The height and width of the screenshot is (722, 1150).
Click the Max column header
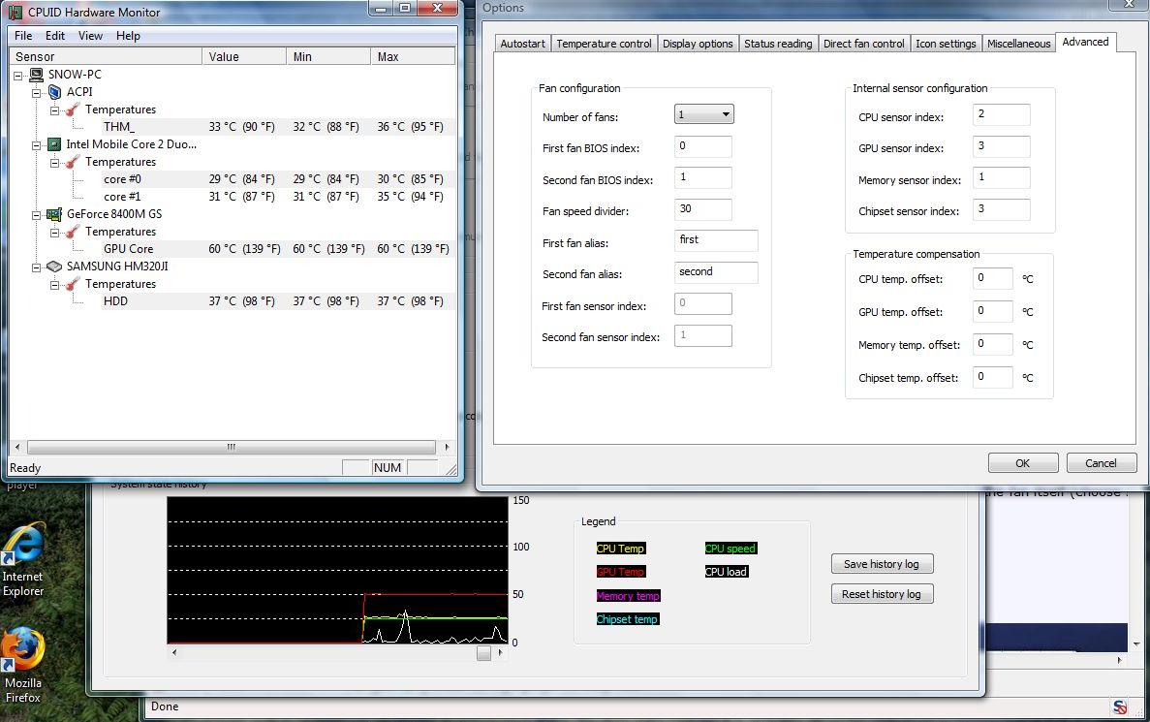click(413, 56)
